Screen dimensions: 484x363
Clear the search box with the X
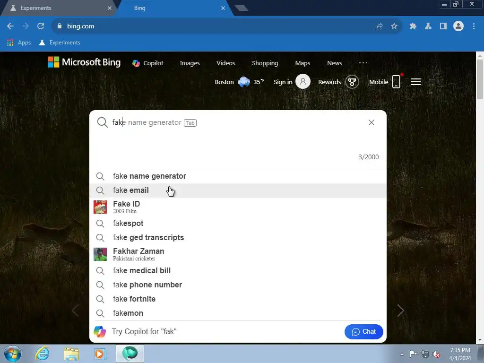pos(372,122)
